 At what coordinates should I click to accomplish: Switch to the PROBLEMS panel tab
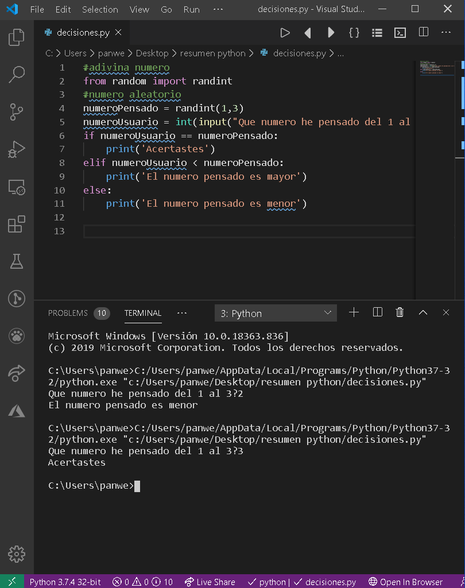(68, 313)
